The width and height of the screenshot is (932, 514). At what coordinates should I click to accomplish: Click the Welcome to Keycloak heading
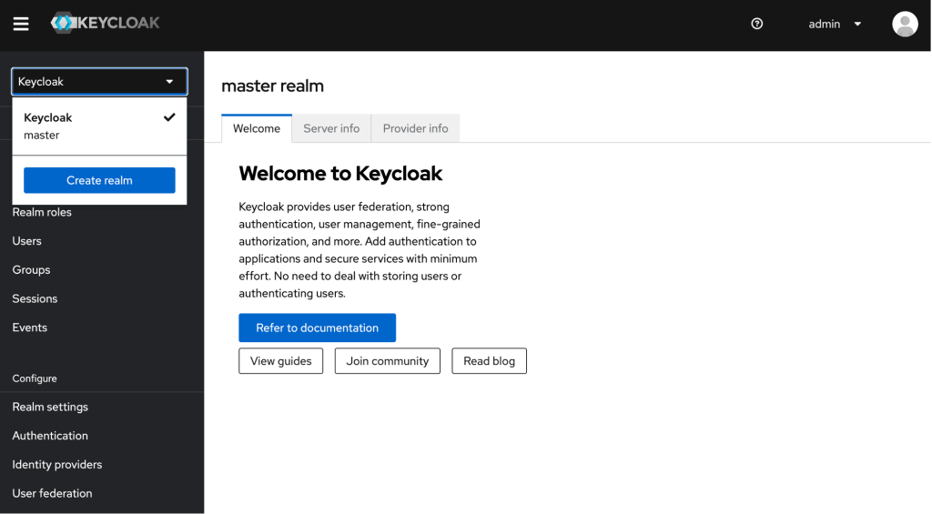click(340, 174)
